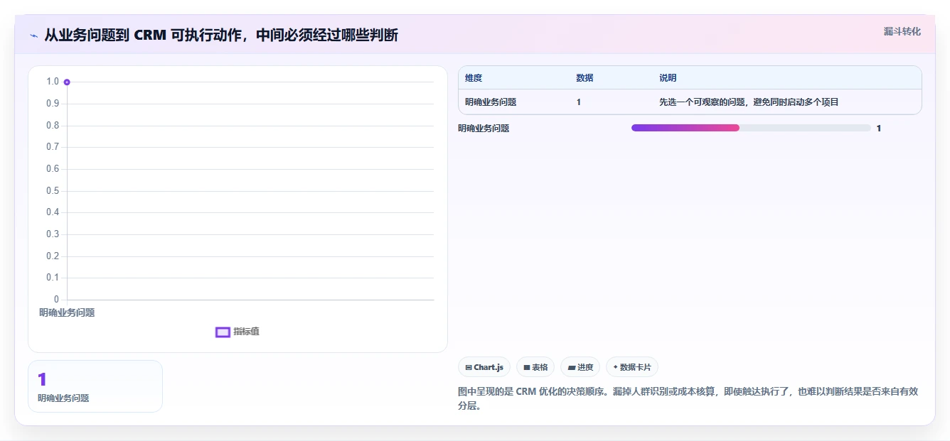Click the 明确业务问题 label beside progress bar
The image size is (950, 441).
click(x=484, y=129)
